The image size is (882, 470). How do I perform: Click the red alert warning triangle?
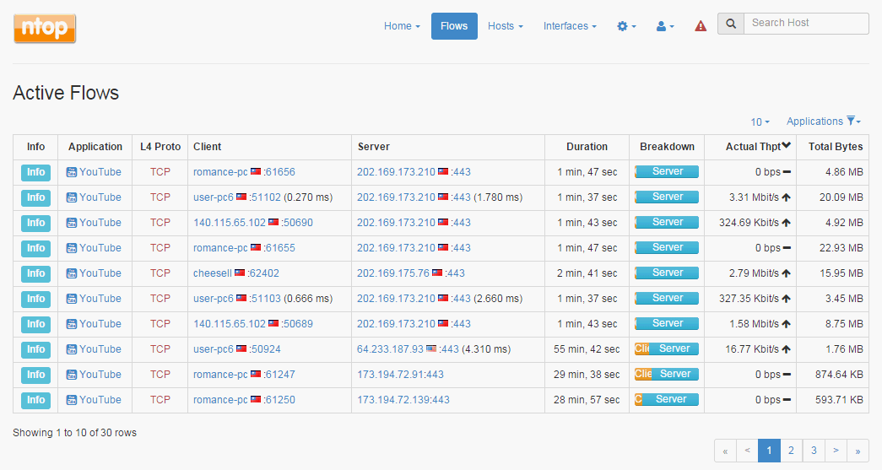pos(701,26)
